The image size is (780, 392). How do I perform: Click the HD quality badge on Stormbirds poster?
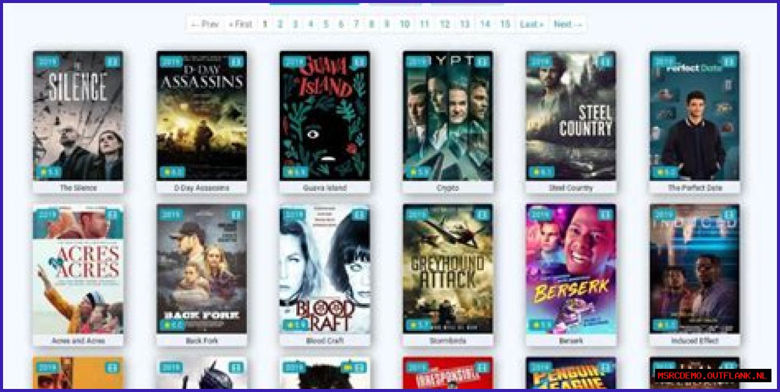click(482, 215)
